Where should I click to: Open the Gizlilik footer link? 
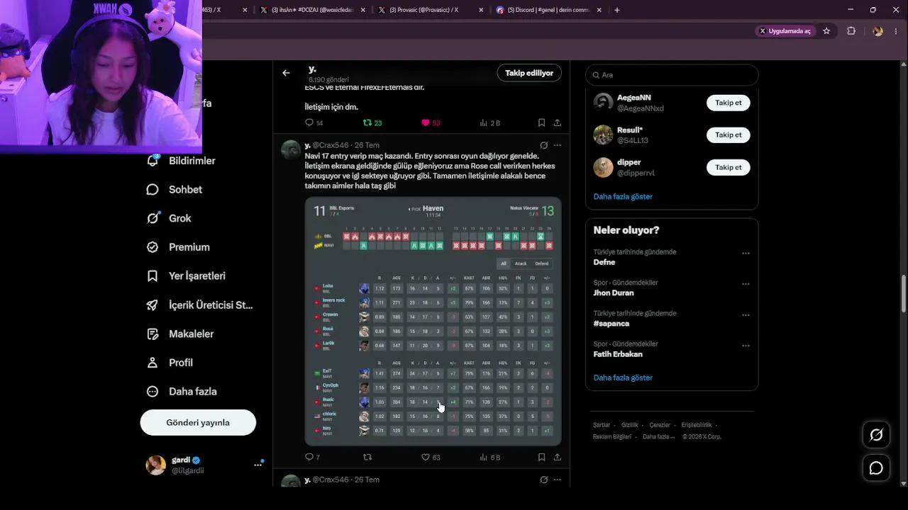[630, 425]
